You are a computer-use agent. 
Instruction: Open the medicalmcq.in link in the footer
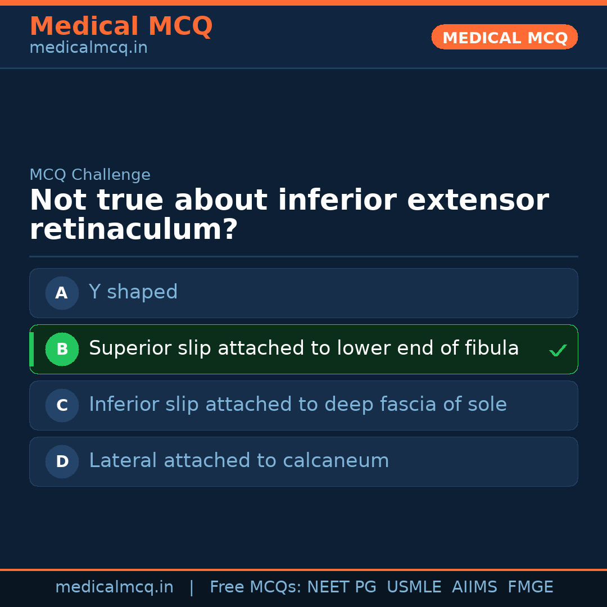pyautogui.click(x=114, y=587)
